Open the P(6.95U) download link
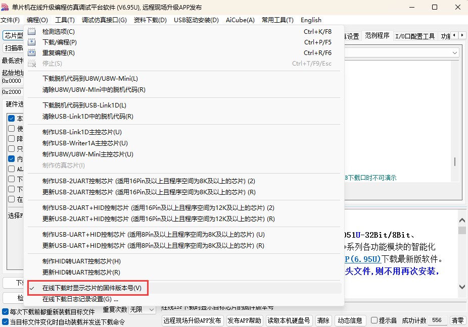468x327 pixels. (363, 259)
